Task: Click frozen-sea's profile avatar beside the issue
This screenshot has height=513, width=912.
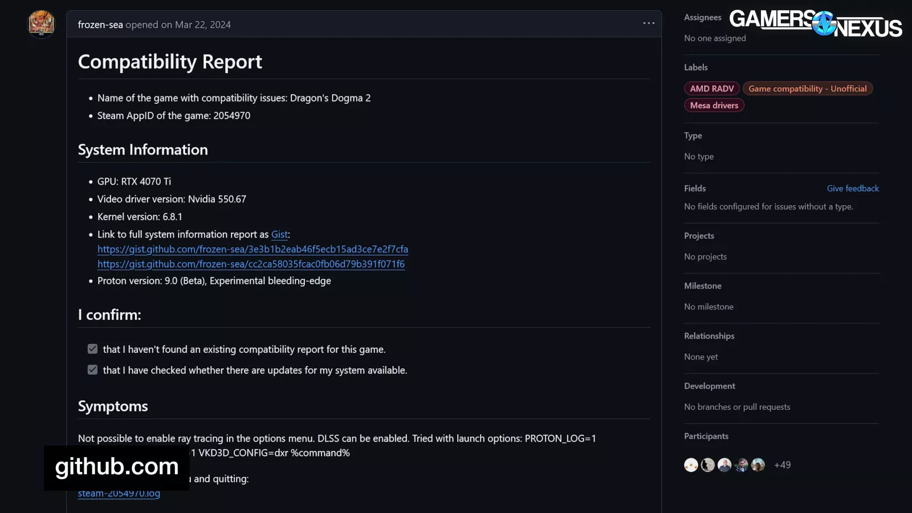Action: point(42,24)
